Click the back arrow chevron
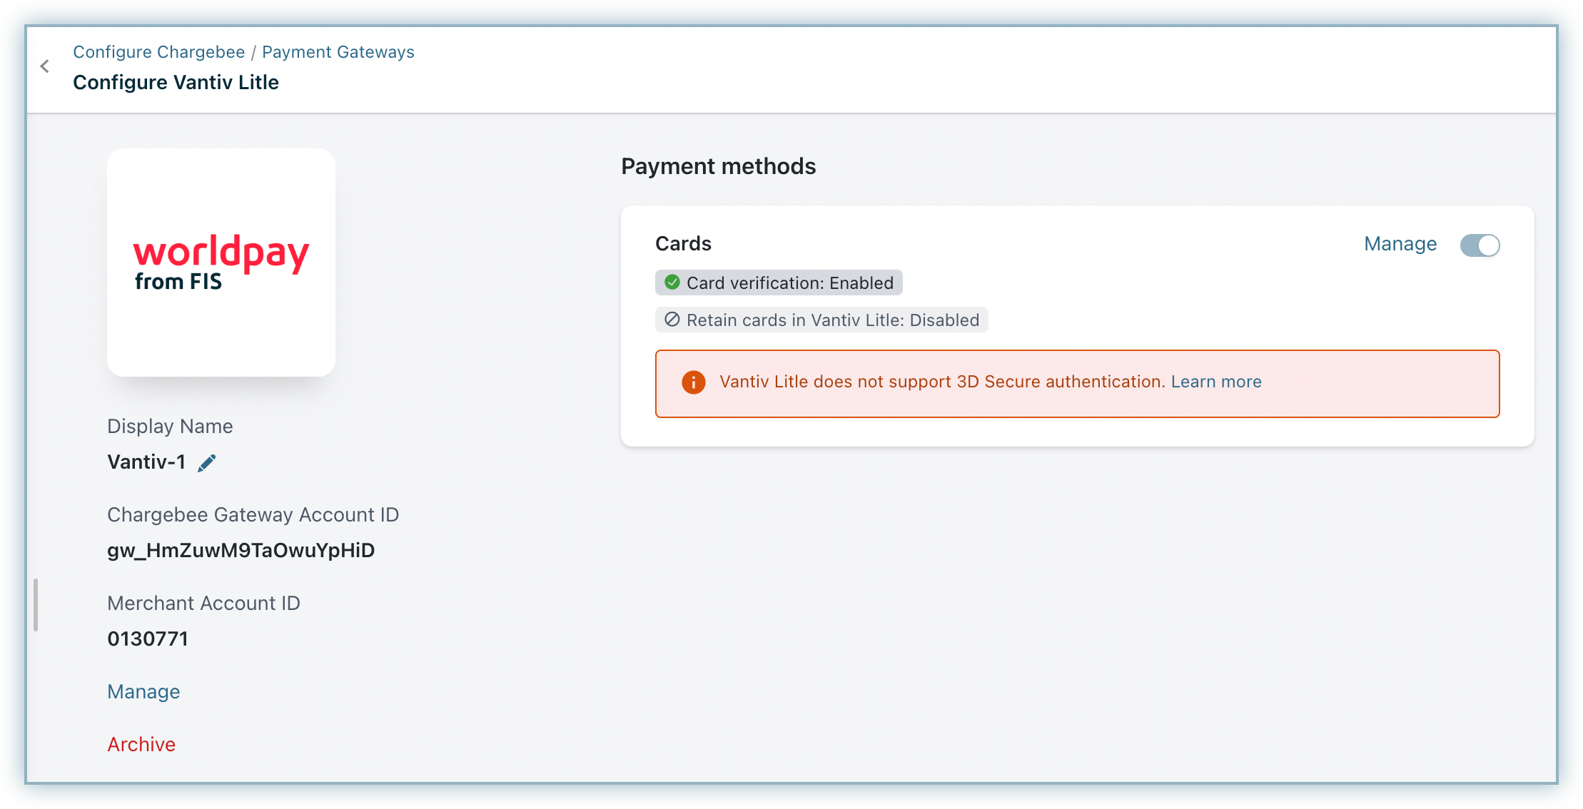1583x809 pixels. point(45,67)
